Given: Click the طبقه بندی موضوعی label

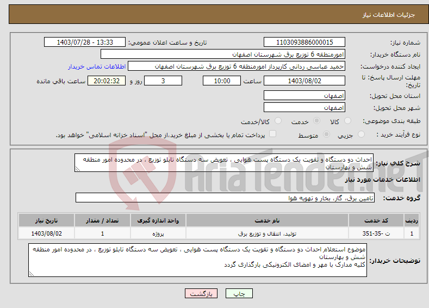Looking at the screenshot, I should click(391, 121).
